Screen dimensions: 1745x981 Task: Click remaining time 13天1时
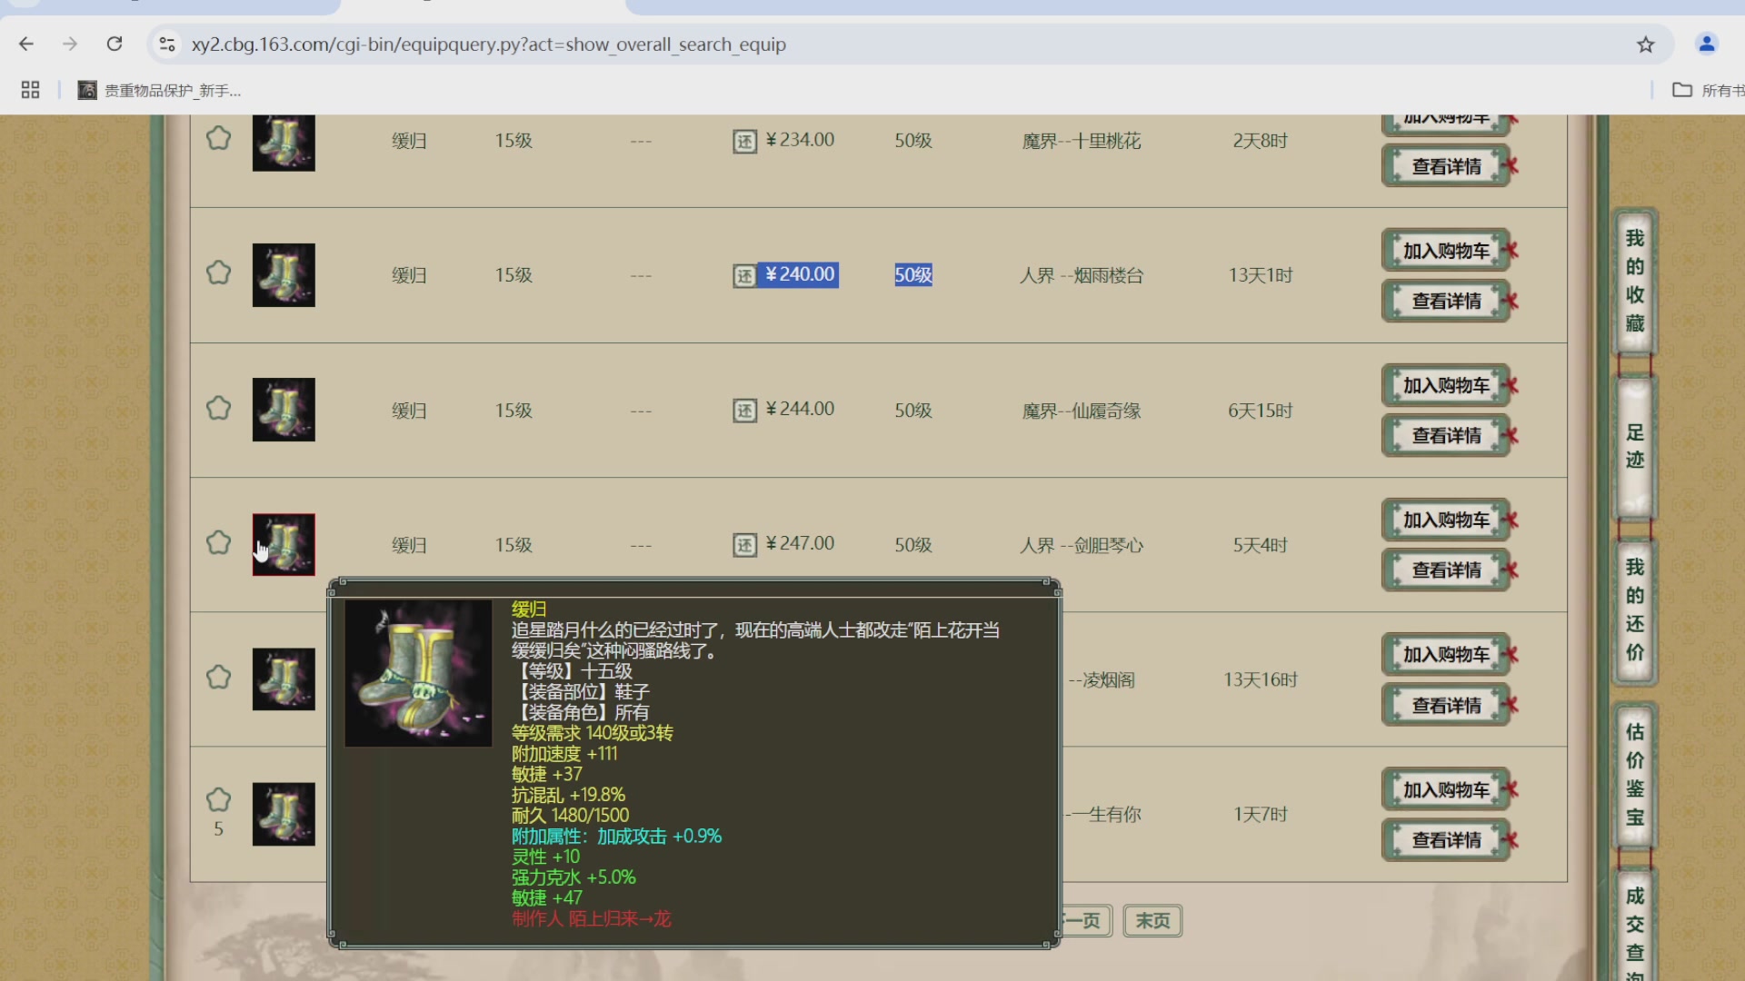tap(1260, 275)
